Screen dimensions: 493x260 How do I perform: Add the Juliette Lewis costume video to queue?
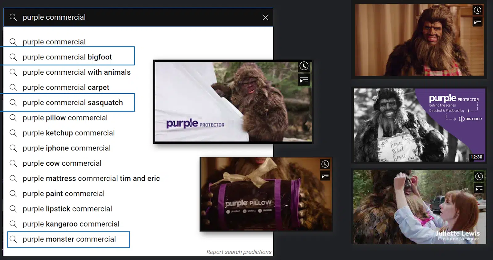479,188
